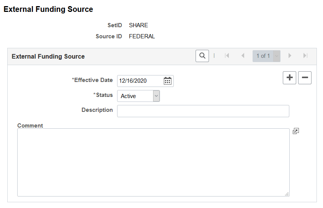Click the 'External Funding Source' grid header label

pyautogui.click(x=48, y=56)
